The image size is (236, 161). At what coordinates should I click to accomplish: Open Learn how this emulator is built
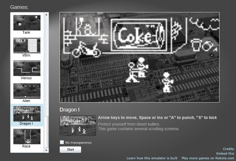152,158
